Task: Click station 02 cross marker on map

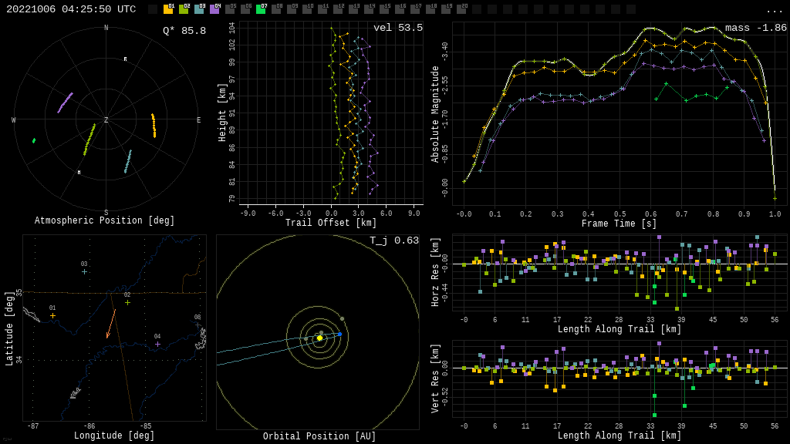Action: pos(127,302)
